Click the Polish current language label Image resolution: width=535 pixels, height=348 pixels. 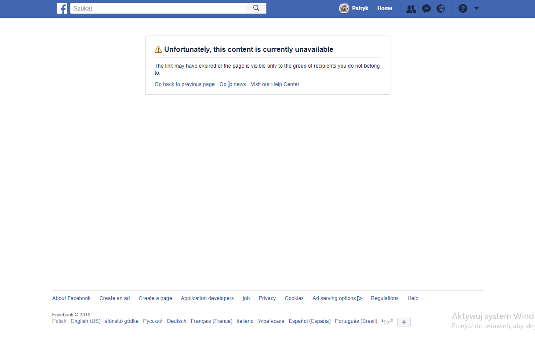coord(59,321)
